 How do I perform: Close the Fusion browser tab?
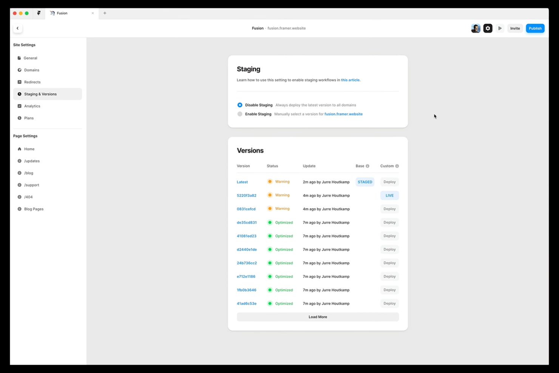[x=93, y=13]
